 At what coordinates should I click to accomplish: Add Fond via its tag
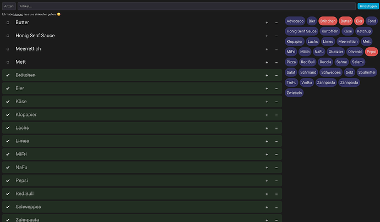[x=372, y=21]
